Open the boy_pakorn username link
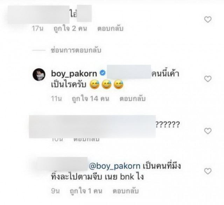This screenshot has height=205, width=224. [x=74, y=74]
